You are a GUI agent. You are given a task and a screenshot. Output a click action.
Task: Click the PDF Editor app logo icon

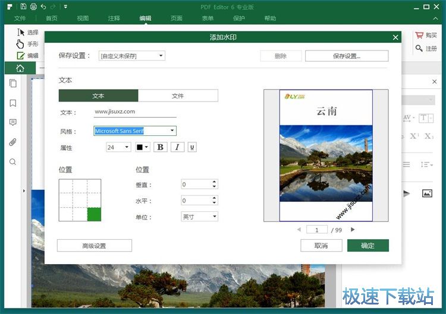pos(10,7)
